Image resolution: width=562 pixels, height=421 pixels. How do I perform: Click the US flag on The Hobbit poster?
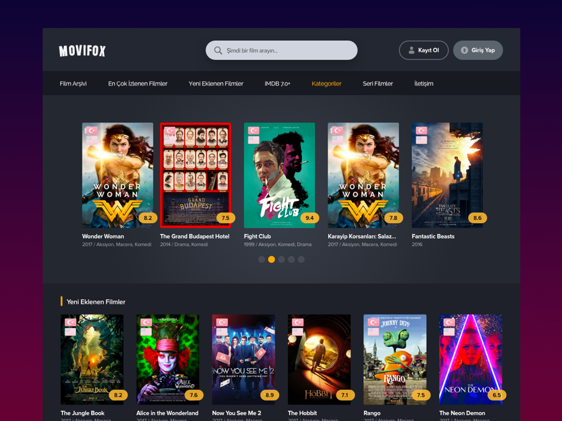[x=298, y=332]
